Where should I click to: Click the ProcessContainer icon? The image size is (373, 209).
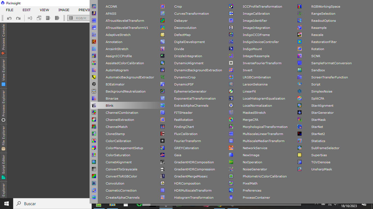pos(231,197)
